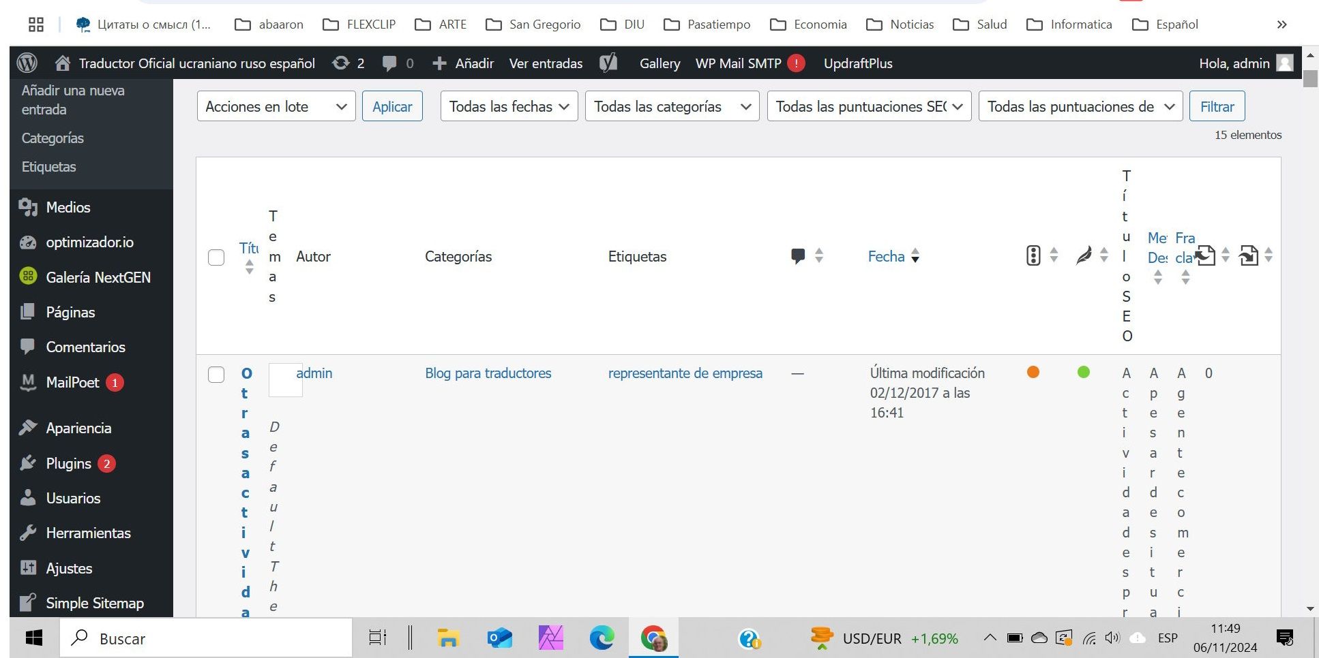Click the admin avatar in admin bar
Image resolution: width=1319 pixels, height=658 pixels.
1285,63
